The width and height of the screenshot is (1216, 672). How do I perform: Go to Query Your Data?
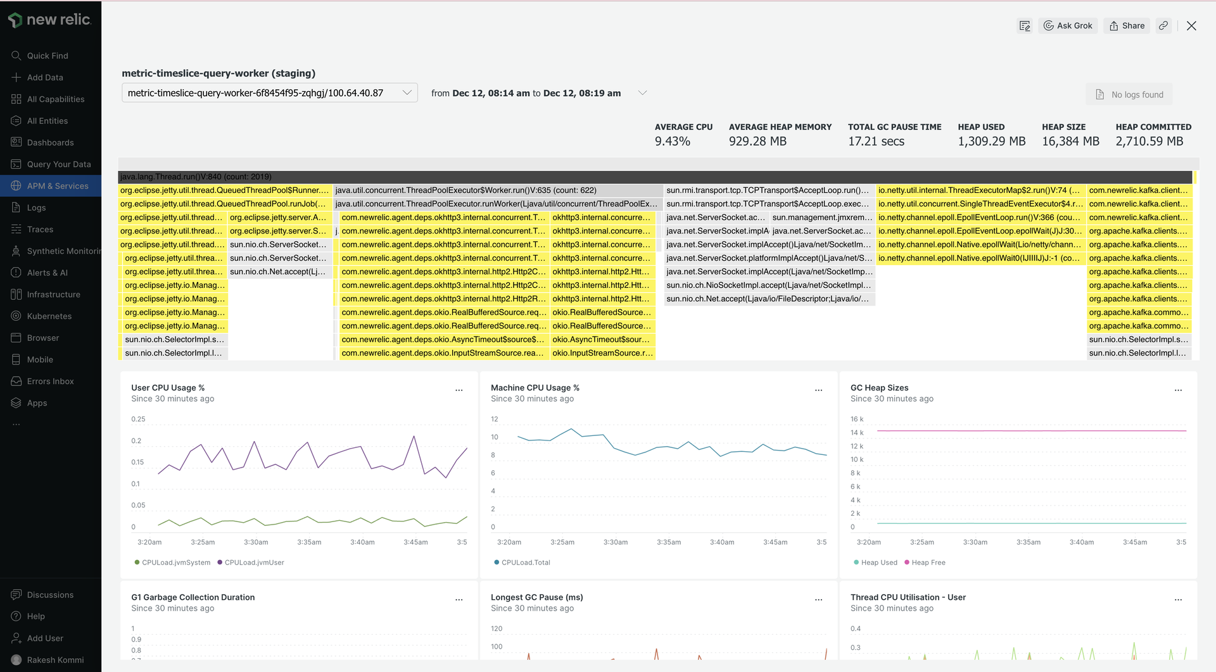click(x=58, y=165)
